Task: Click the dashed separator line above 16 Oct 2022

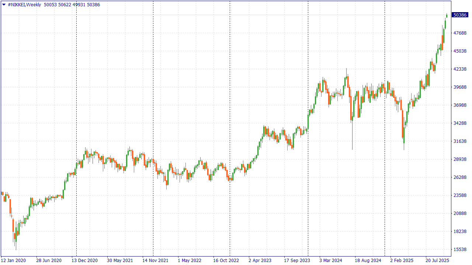Action: (x=230, y=110)
